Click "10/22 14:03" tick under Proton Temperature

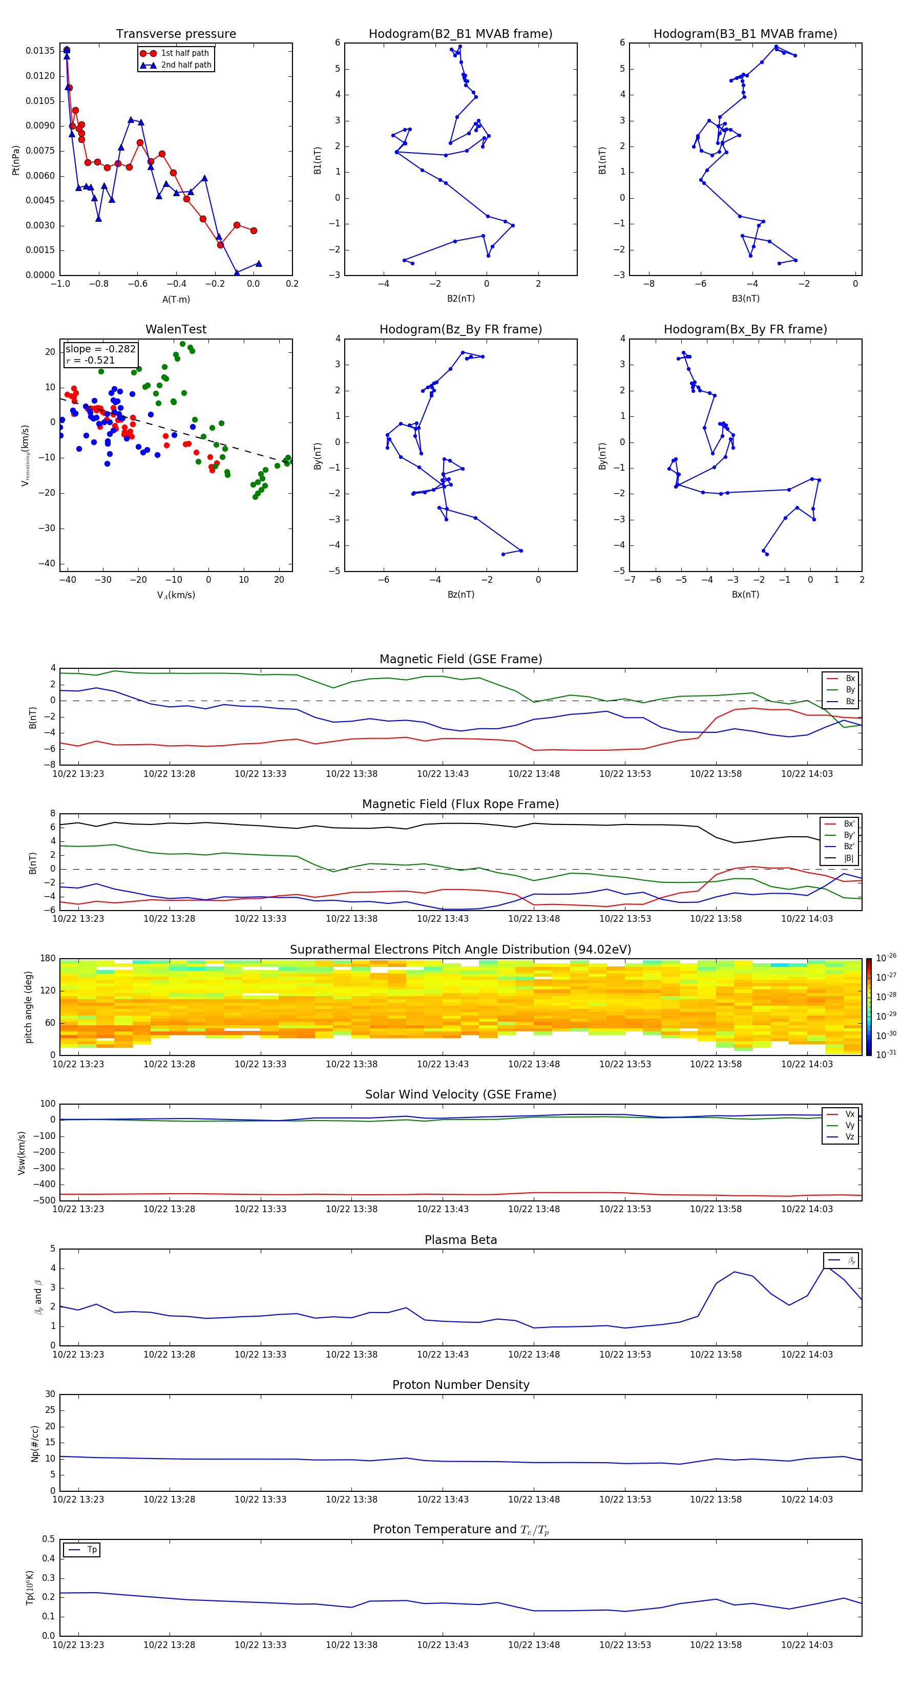[x=807, y=1645]
